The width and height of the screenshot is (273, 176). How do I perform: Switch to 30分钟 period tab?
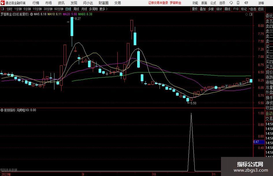[48, 9]
